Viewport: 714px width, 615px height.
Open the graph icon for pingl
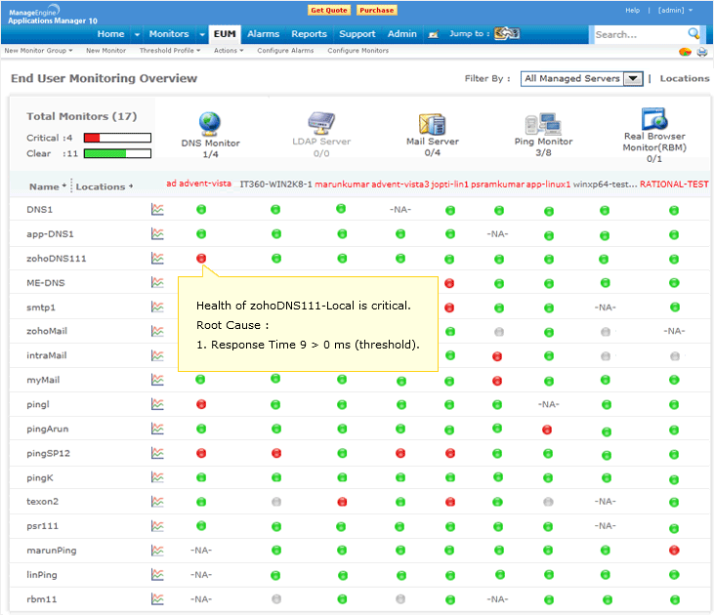click(157, 404)
